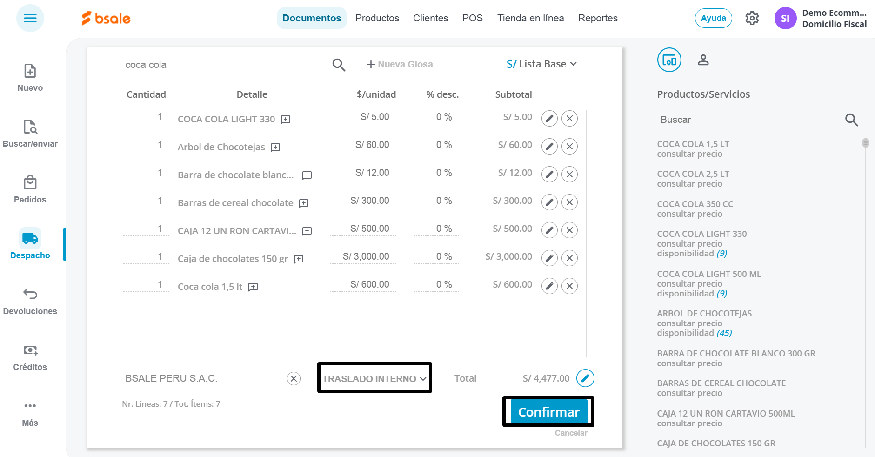
Task: Edit Caja de chocolates 150 gr line
Action: click(549, 258)
